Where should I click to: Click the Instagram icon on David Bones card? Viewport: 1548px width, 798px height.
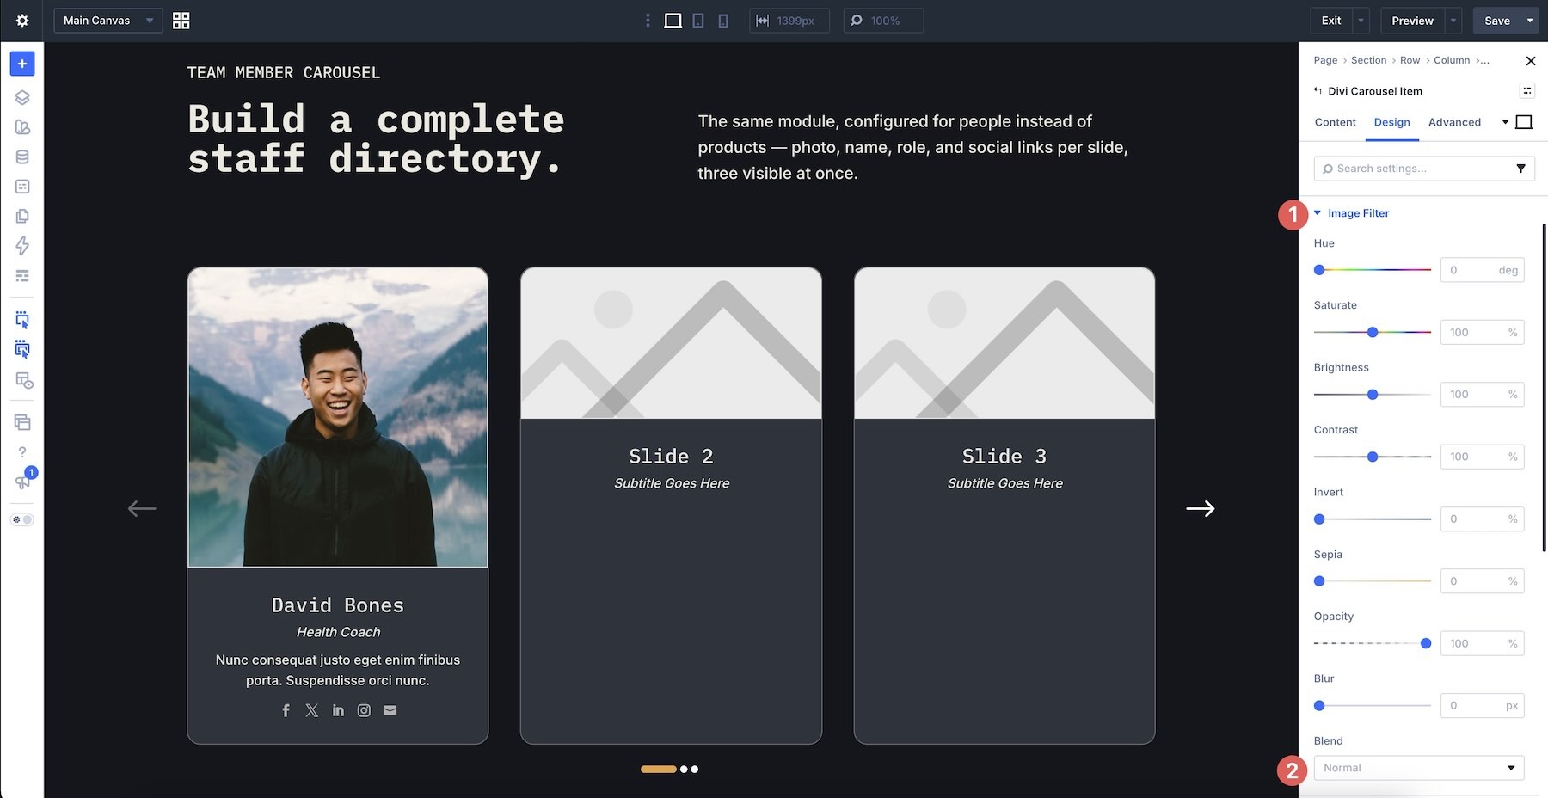pos(364,710)
